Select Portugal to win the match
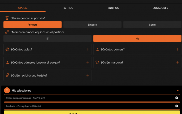 (x=32, y=25)
